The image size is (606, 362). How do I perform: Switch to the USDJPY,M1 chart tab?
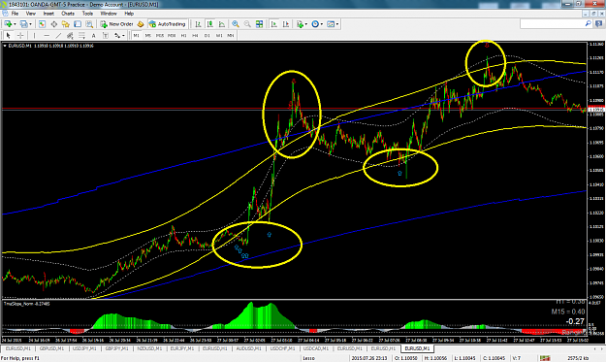click(x=84, y=348)
